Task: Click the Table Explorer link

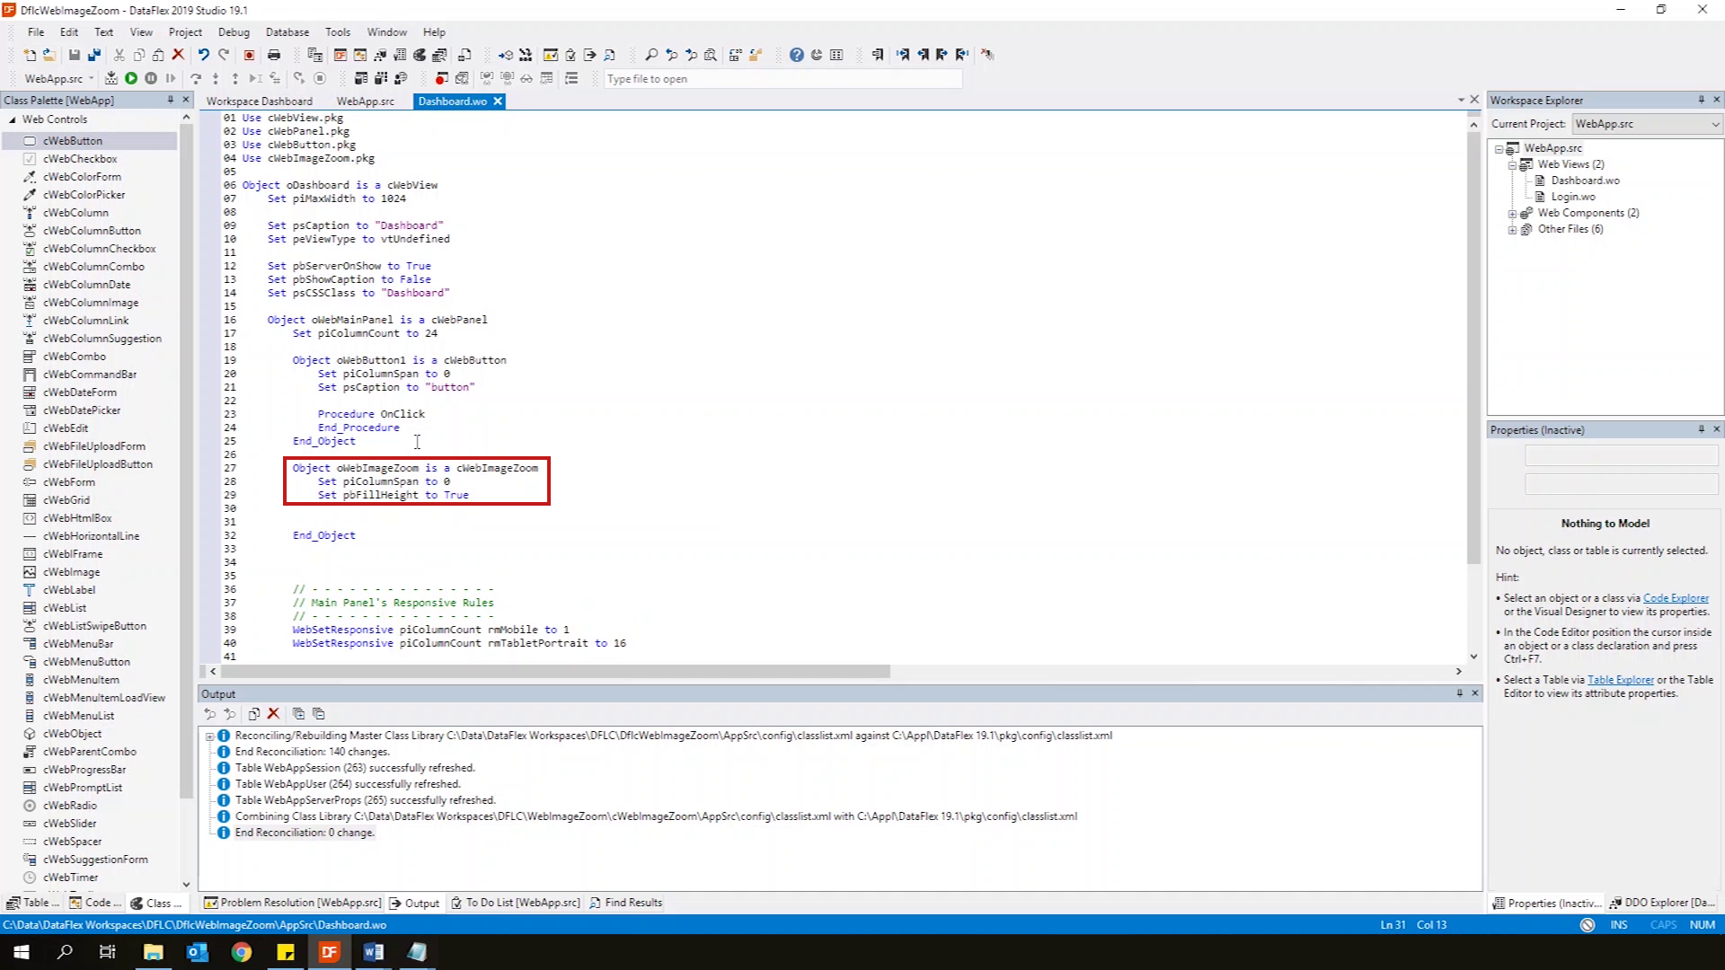Action: 1620,680
